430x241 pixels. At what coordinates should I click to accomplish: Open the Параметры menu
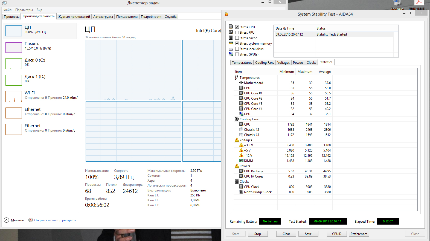point(24,10)
